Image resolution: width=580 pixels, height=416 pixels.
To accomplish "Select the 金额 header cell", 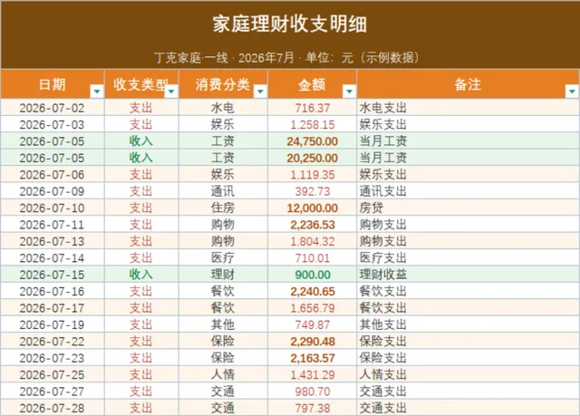I will 312,84.
